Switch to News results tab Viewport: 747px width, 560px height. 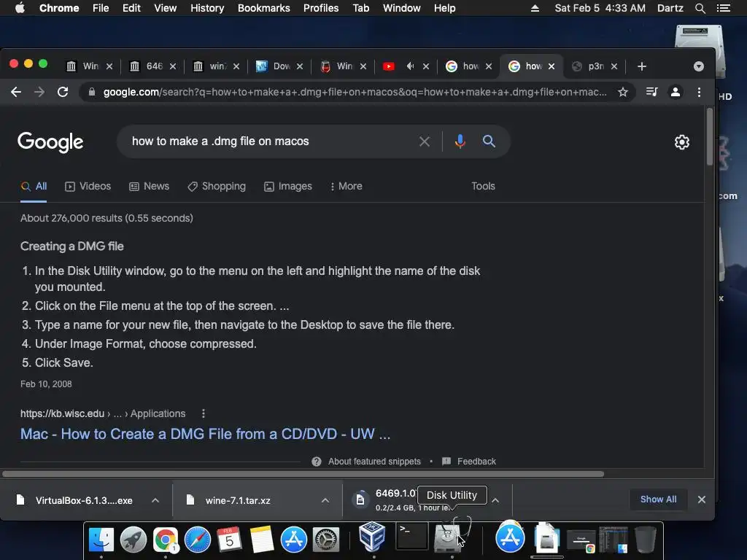coord(149,186)
